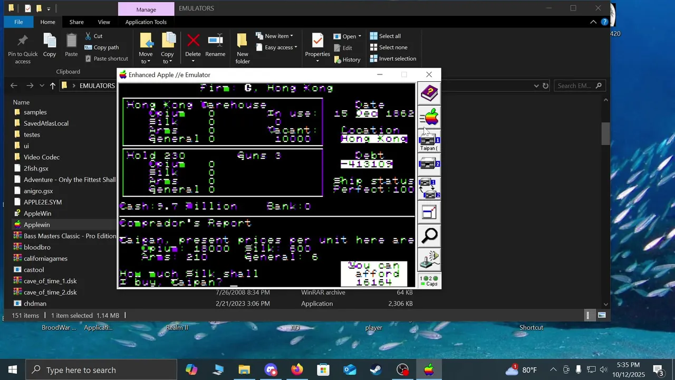Click the Paste ribbon icon
The image size is (675, 380).
click(71, 45)
